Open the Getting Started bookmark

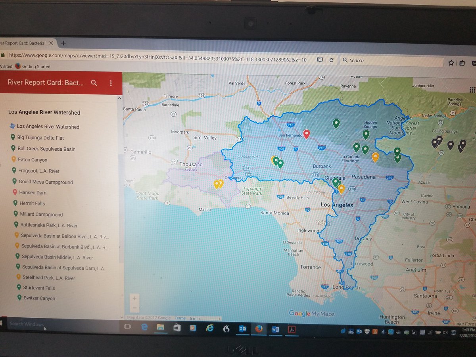tap(33, 67)
